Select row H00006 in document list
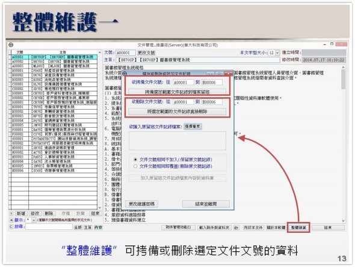The height and width of the screenshot is (267, 355). (54, 170)
